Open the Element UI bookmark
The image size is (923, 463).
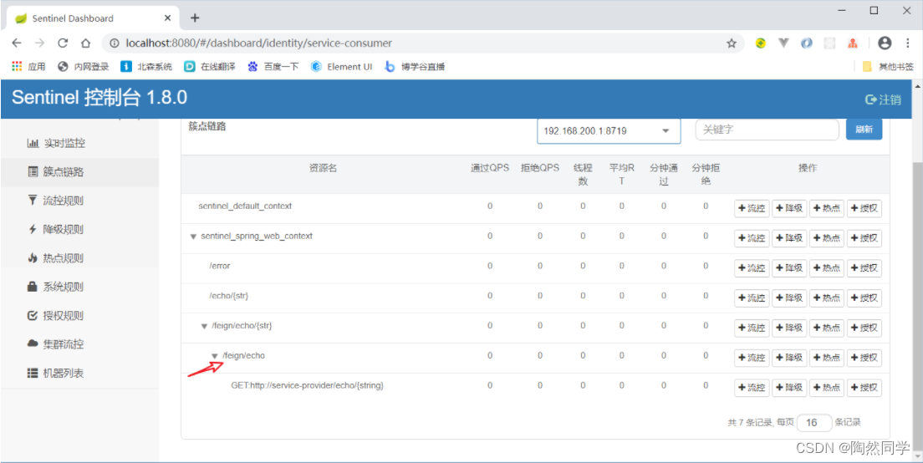tap(342, 67)
